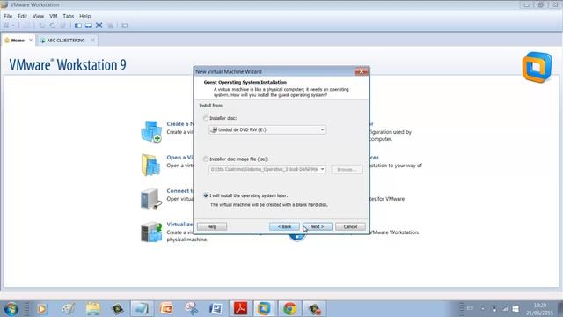Open the Edit menu
Image resolution: width=563 pixels, height=317 pixels.
[22, 16]
